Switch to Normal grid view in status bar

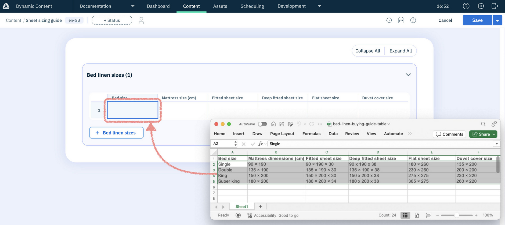point(405,215)
